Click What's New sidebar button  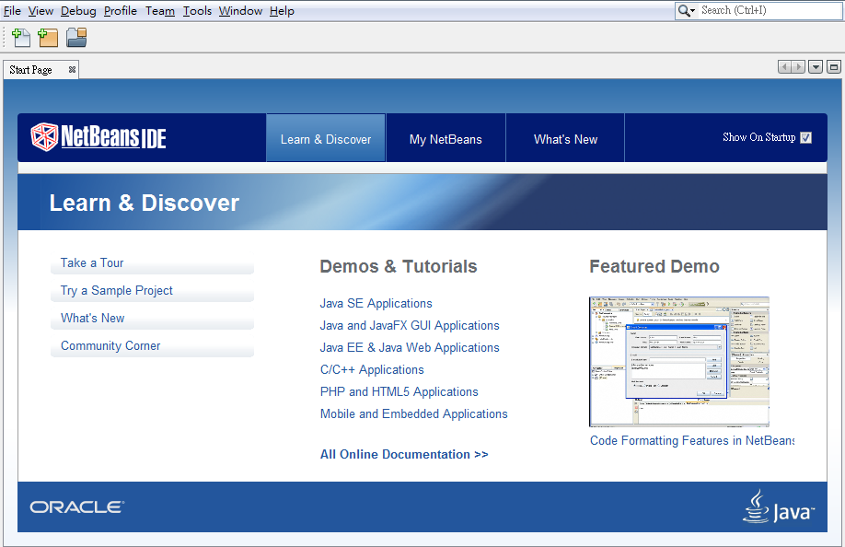(x=152, y=319)
